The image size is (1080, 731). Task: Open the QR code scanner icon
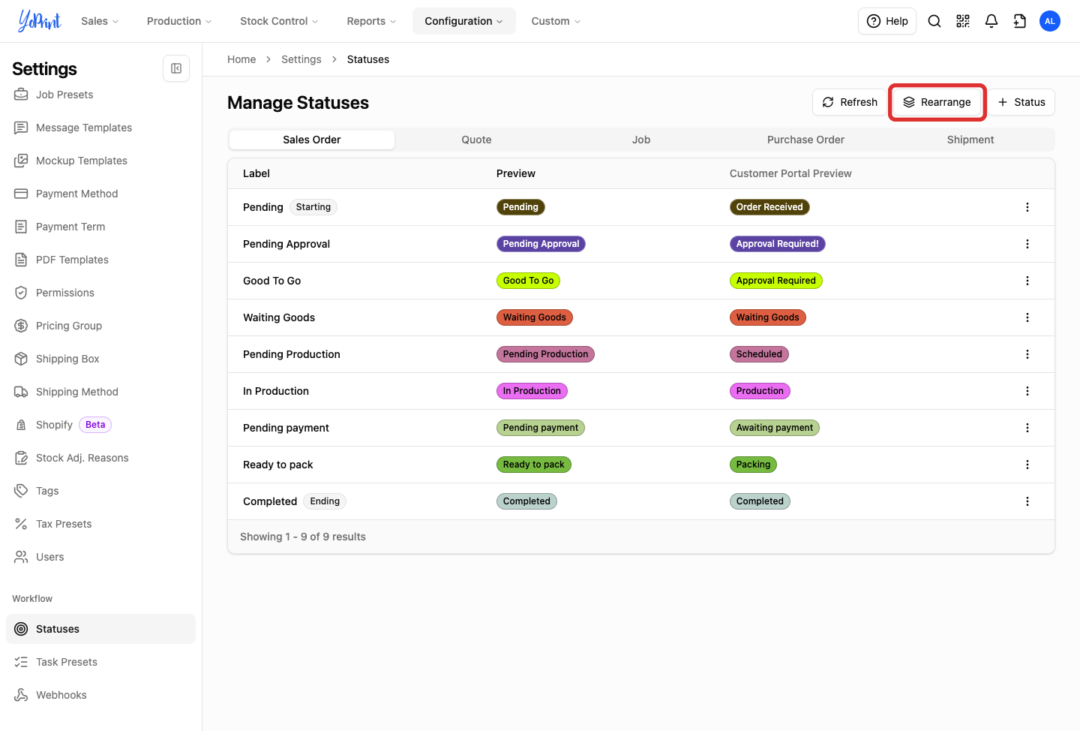click(963, 21)
